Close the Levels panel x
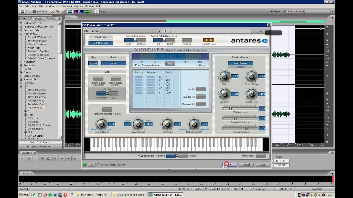Viewport: 353px width, 198px height. click(x=31, y=174)
